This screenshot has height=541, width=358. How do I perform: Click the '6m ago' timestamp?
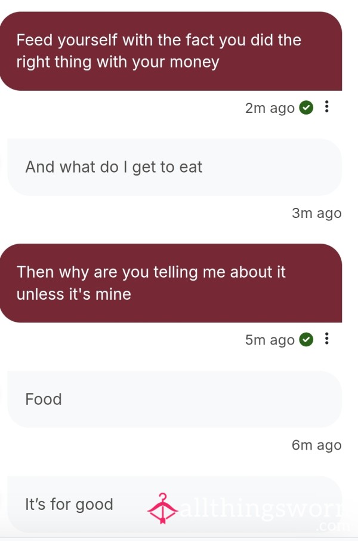coord(317,445)
